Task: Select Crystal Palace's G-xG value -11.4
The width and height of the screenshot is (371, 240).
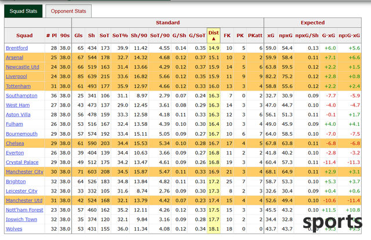Action: tap(330, 162)
